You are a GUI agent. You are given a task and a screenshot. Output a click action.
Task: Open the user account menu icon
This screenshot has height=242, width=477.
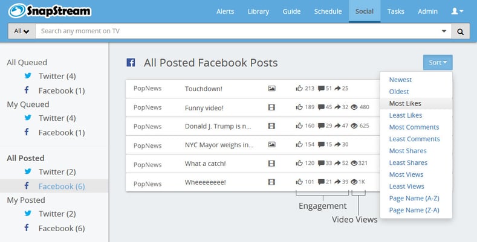458,11
